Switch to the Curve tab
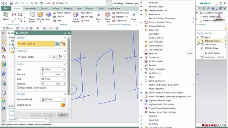Image resolution: width=228 pixels, height=128 pixels. pyautogui.click(x=44, y=9)
